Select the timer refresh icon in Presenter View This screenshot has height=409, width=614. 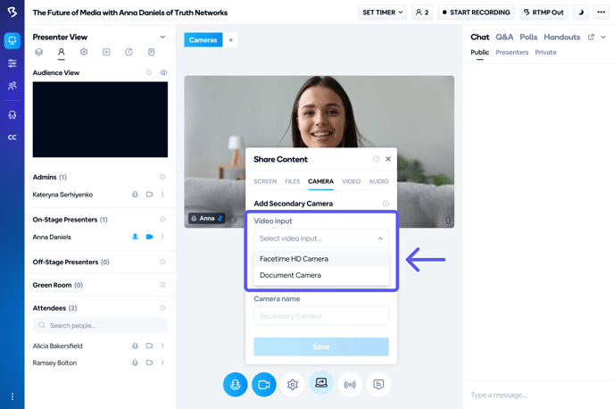129,52
